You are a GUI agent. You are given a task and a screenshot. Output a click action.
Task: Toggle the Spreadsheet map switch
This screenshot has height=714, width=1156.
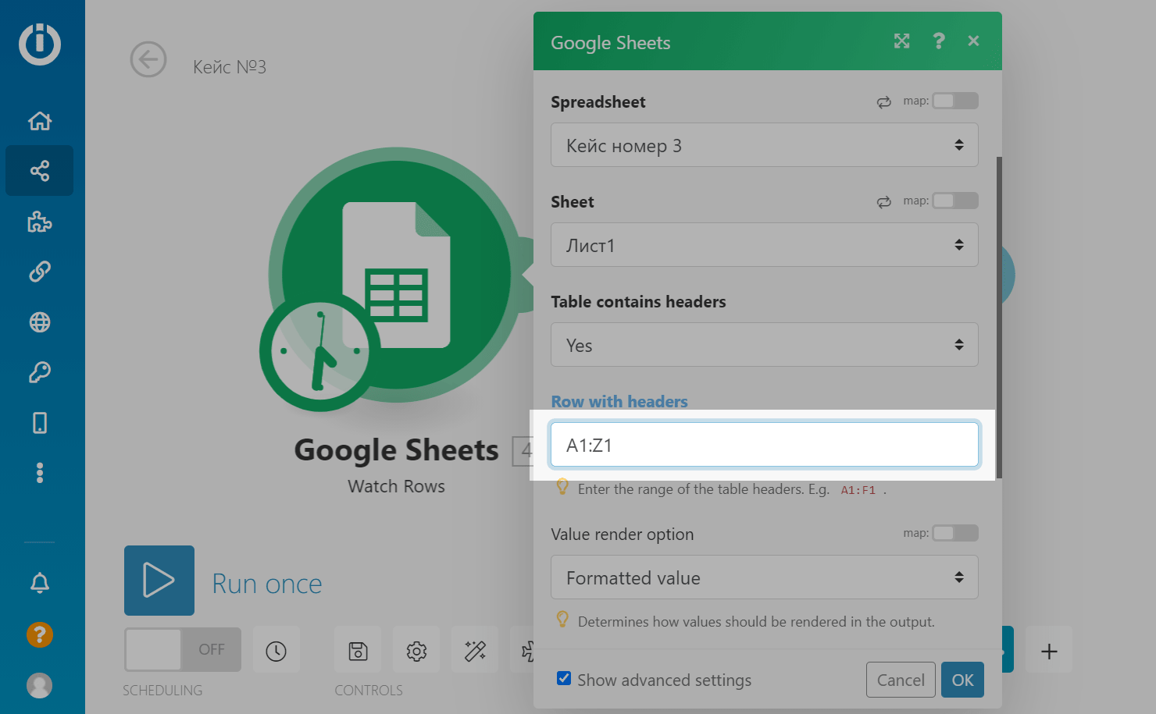tap(954, 101)
